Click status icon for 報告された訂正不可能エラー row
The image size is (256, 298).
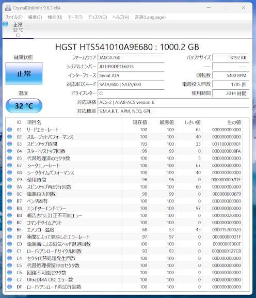9,215
